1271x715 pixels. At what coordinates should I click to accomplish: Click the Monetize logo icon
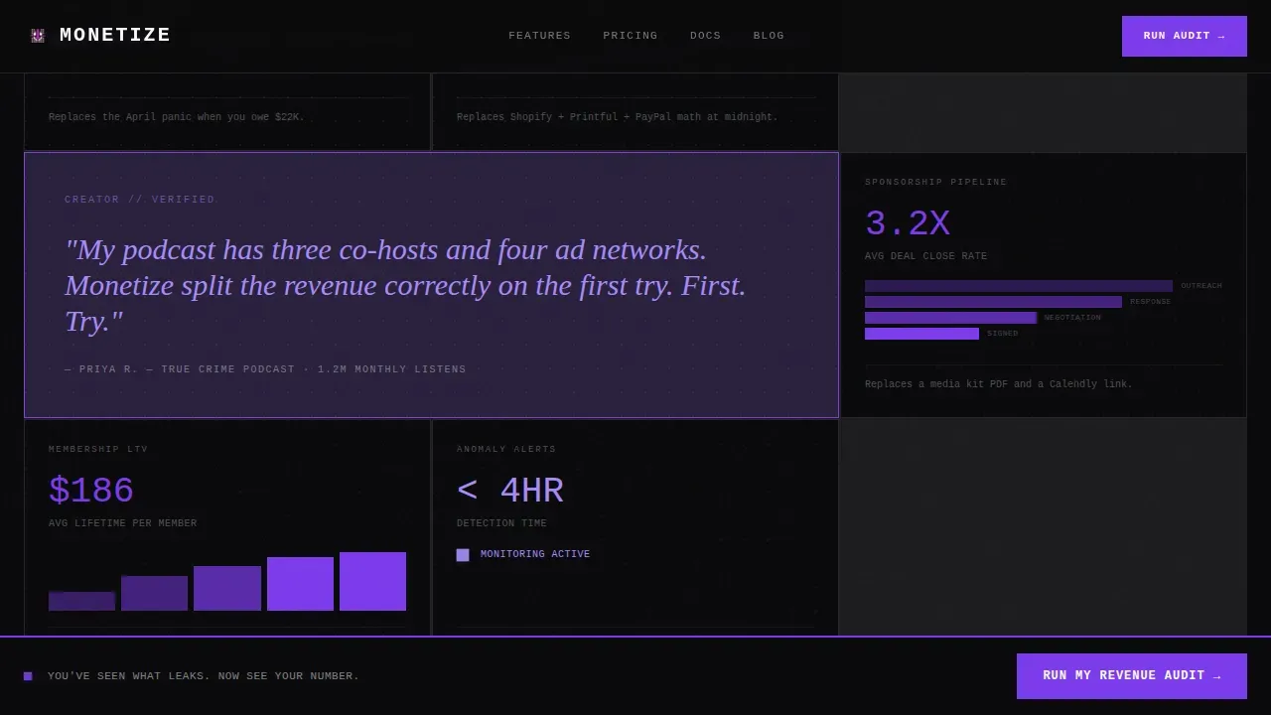[x=38, y=36]
